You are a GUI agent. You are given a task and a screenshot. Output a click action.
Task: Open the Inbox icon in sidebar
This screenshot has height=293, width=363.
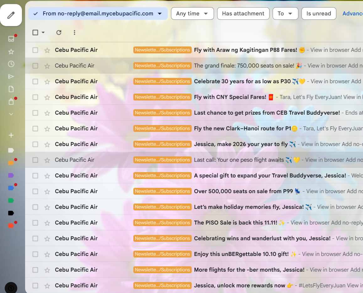coord(11,39)
